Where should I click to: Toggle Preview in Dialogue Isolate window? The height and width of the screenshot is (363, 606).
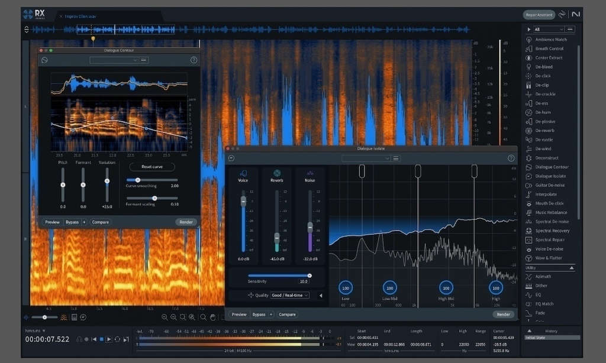pyautogui.click(x=239, y=315)
